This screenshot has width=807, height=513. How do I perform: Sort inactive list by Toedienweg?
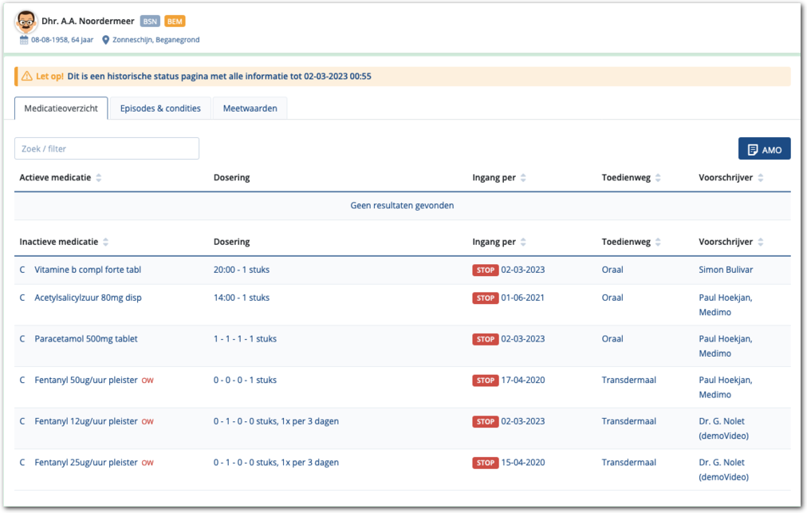658,243
